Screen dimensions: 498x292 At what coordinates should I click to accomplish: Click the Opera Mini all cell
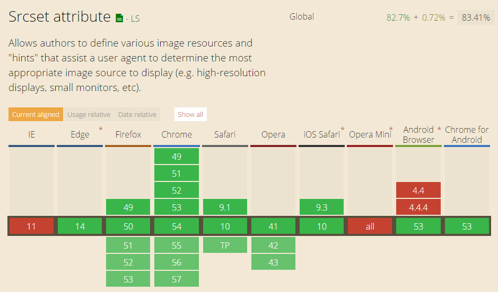pos(370,226)
